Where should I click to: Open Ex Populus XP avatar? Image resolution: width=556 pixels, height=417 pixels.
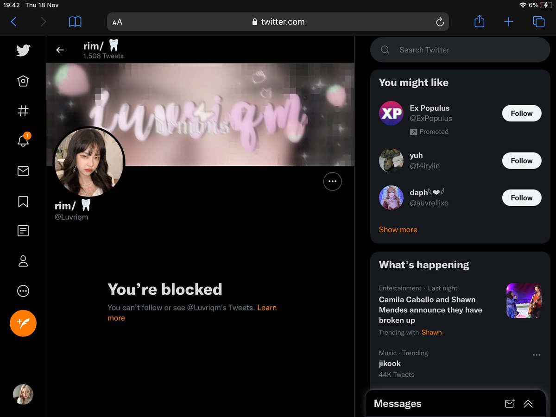point(391,114)
